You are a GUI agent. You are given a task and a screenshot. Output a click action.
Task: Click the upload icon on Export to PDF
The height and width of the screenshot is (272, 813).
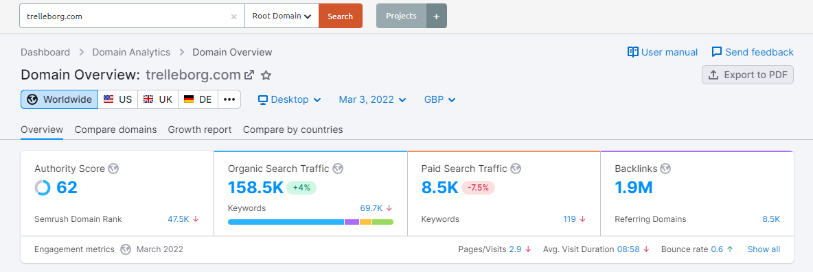[713, 75]
